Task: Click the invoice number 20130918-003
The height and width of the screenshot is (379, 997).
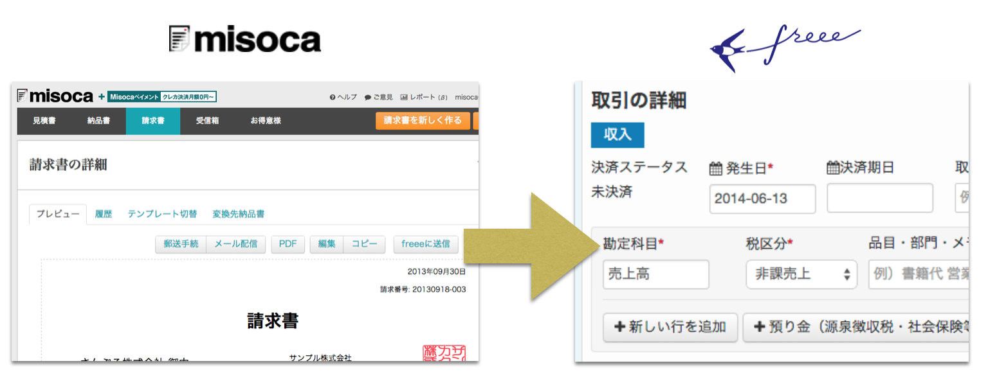Action: (439, 289)
